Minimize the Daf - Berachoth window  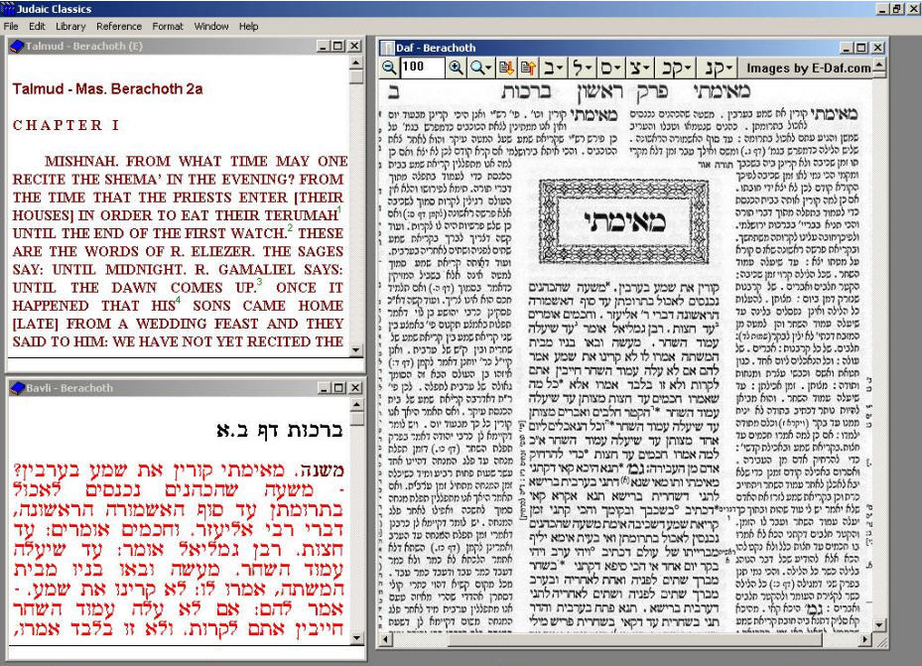click(x=847, y=48)
